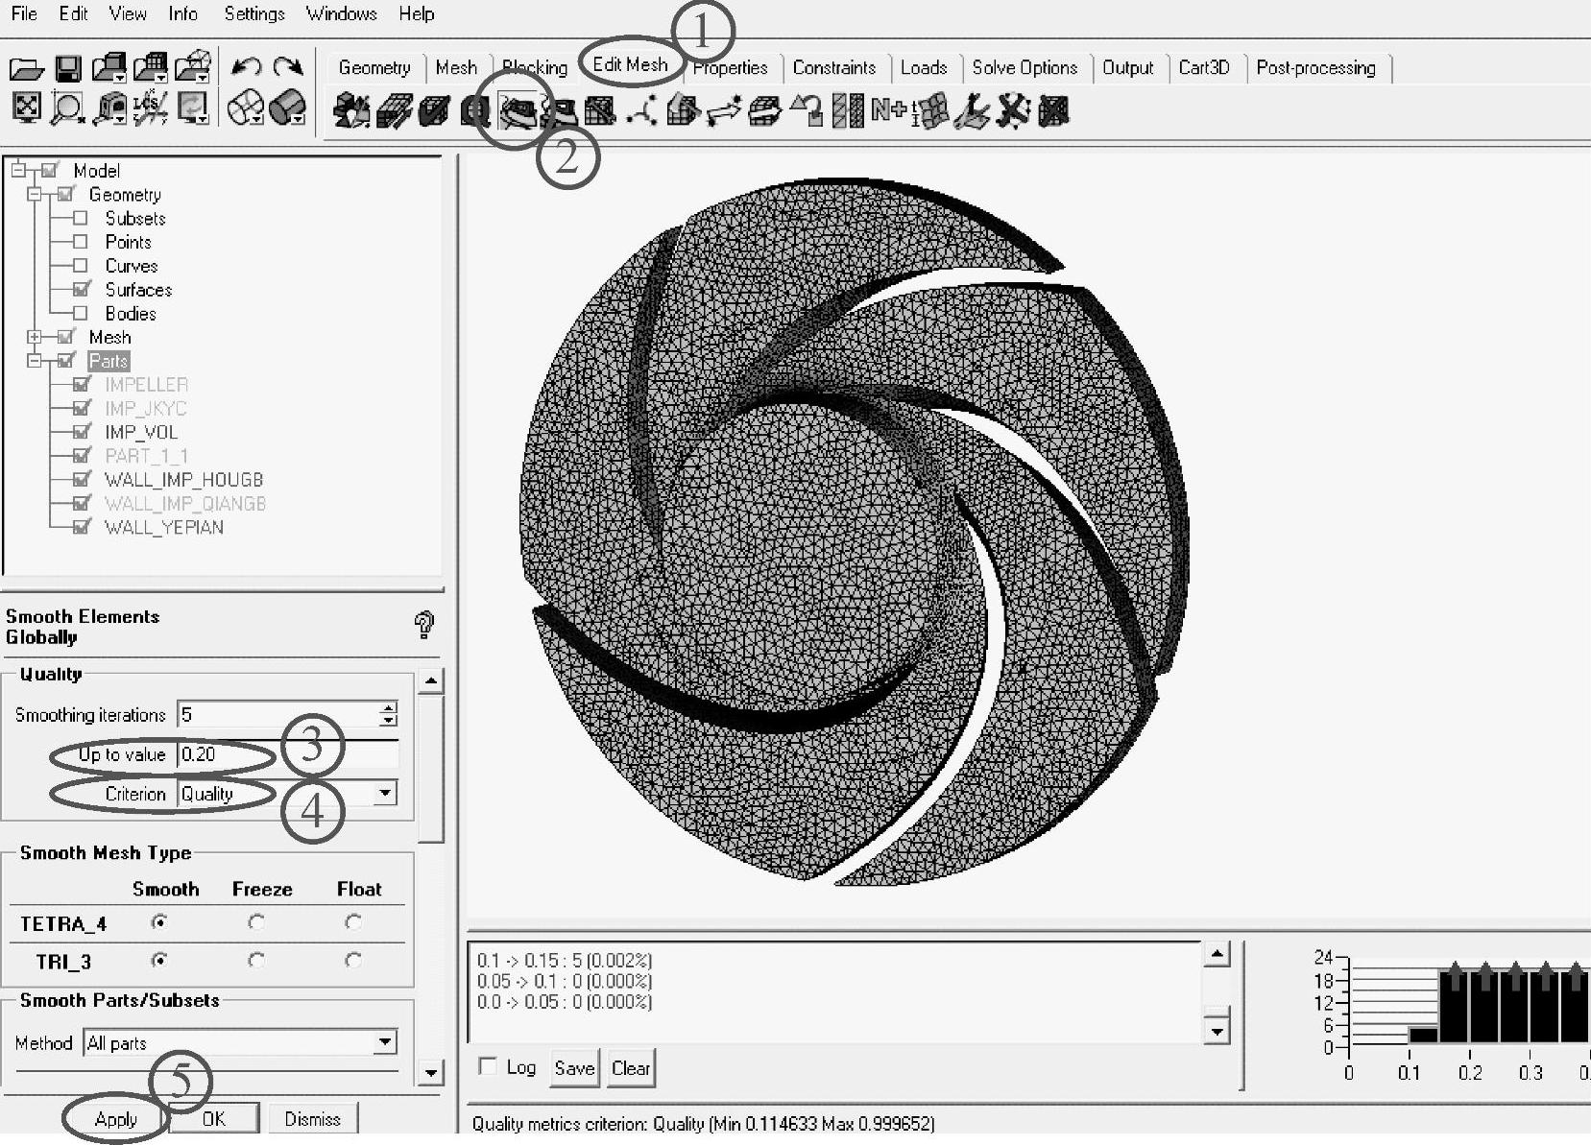Click the Up to value input field

coord(288,754)
